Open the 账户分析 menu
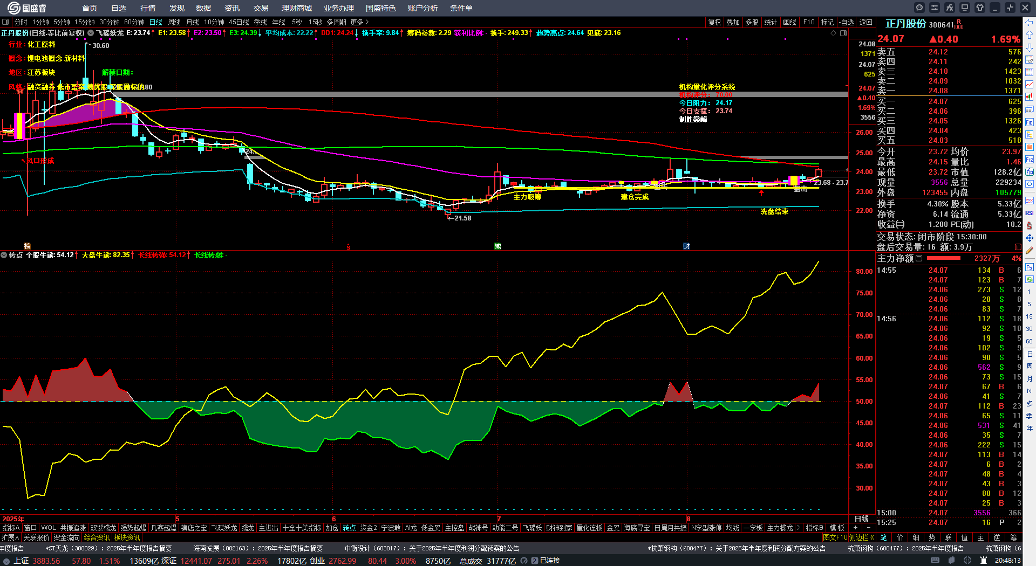This screenshot has height=566, width=1036. coord(423,8)
